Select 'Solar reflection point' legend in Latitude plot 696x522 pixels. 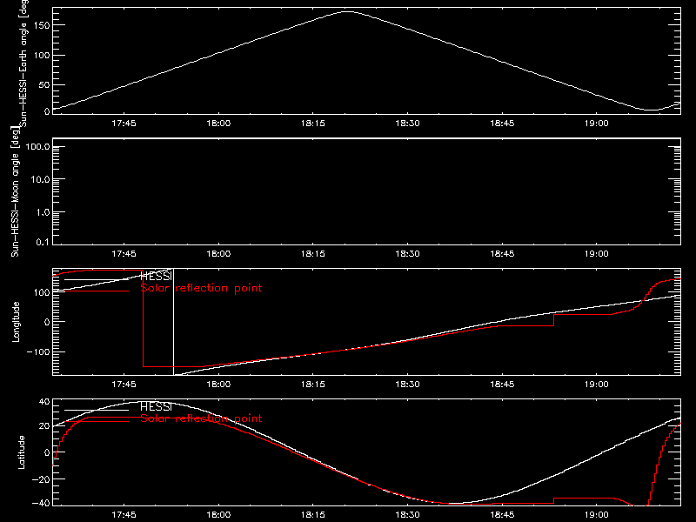click(201, 418)
